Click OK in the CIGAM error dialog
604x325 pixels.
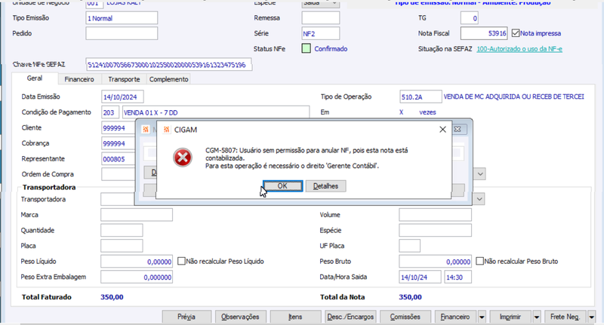282,185
